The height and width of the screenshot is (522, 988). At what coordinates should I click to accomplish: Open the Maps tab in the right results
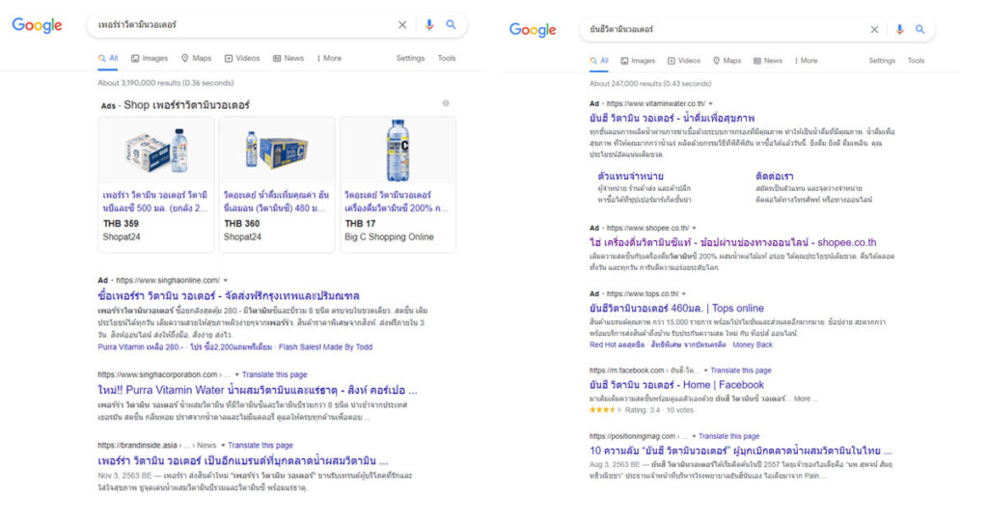click(727, 61)
